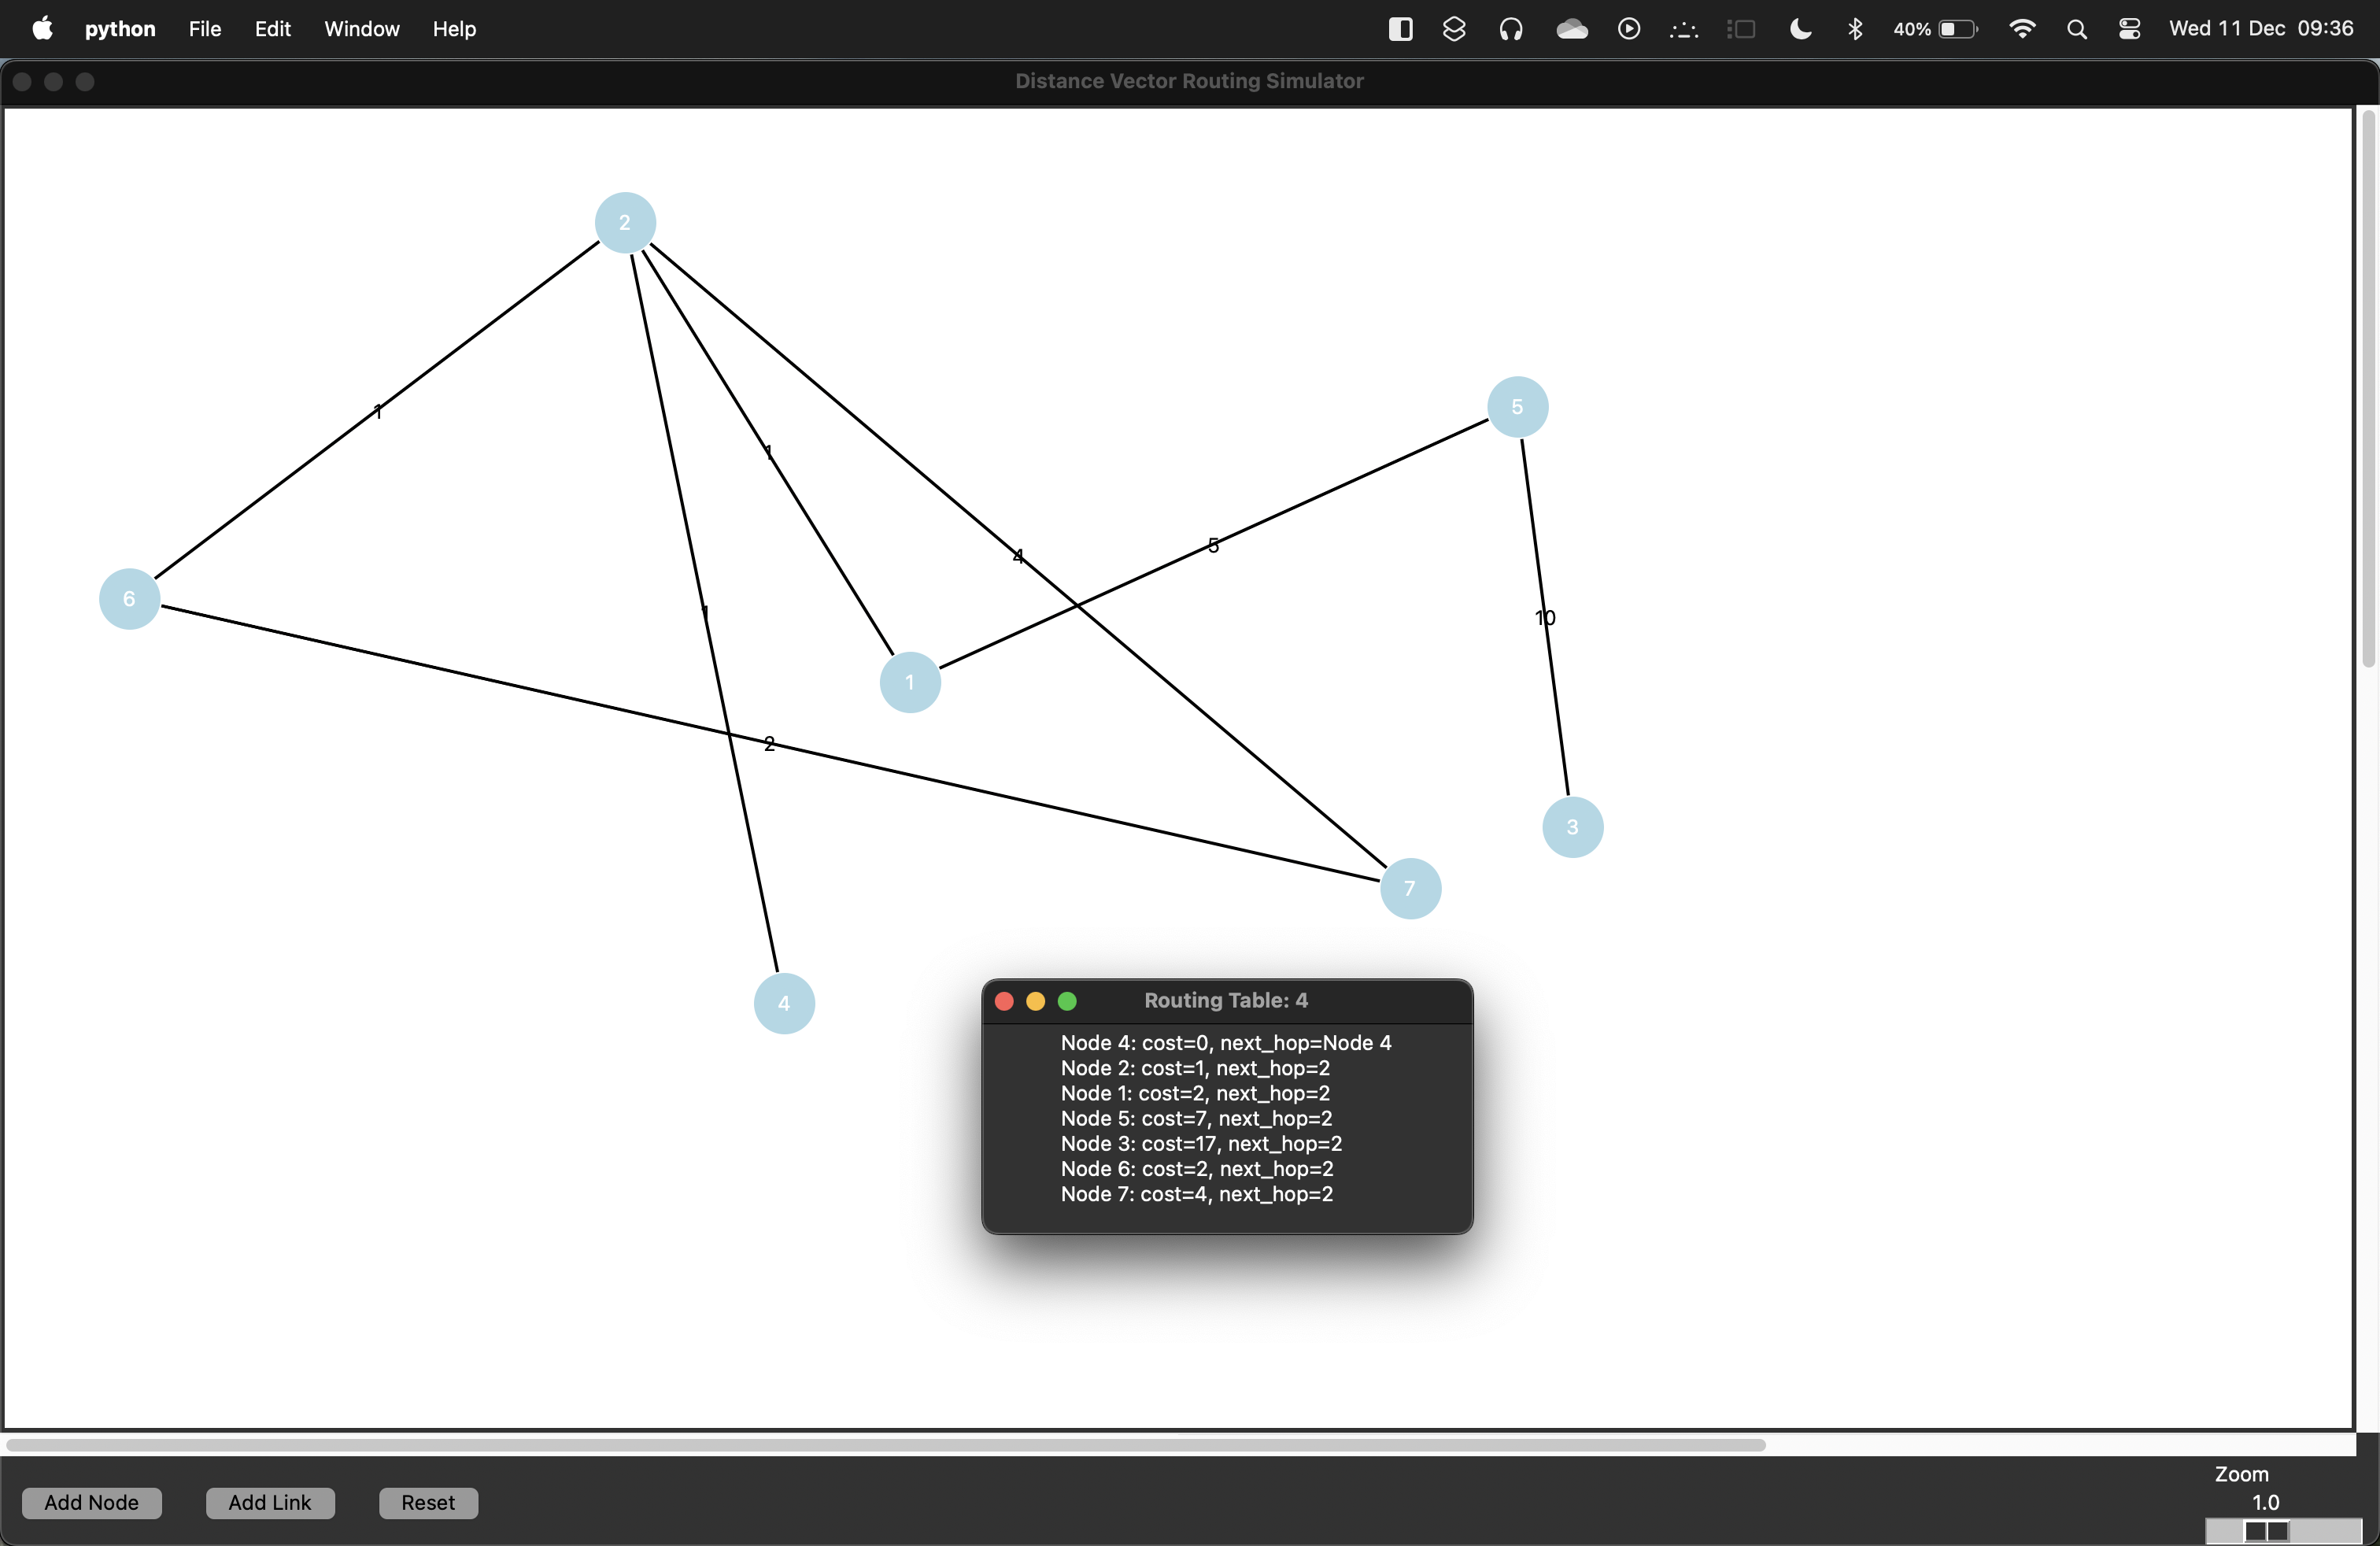Click node 6 circle on canvas
Viewport: 2380px width, 1546px height.
tap(129, 598)
